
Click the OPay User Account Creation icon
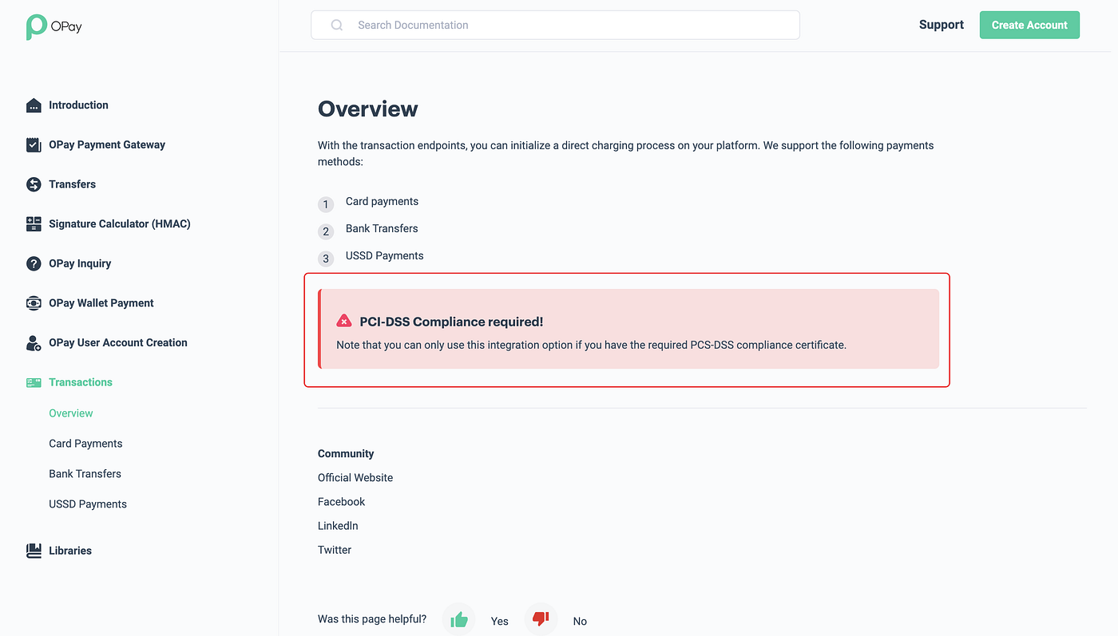pyautogui.click(x=34, y=343)
